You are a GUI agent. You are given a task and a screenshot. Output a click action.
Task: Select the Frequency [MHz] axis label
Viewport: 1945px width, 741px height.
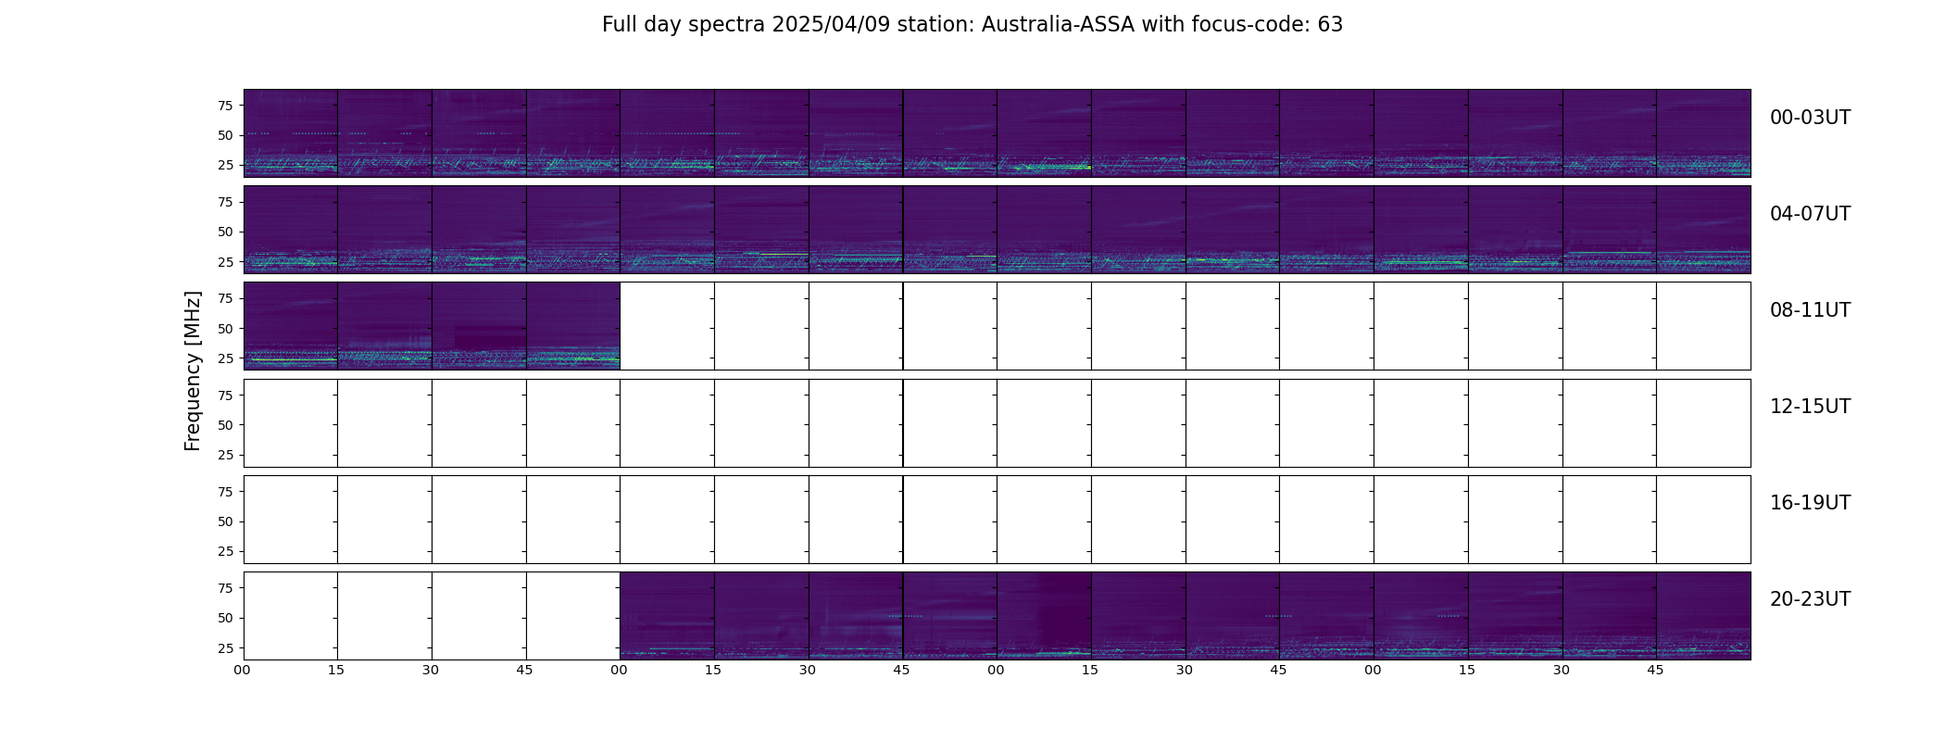(x=193, y=371)
